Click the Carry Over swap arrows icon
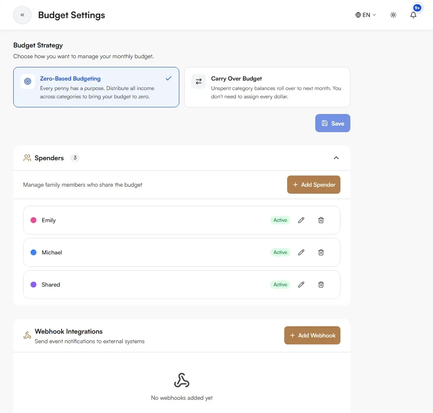 pyautogui.click(x=199, y=81)
